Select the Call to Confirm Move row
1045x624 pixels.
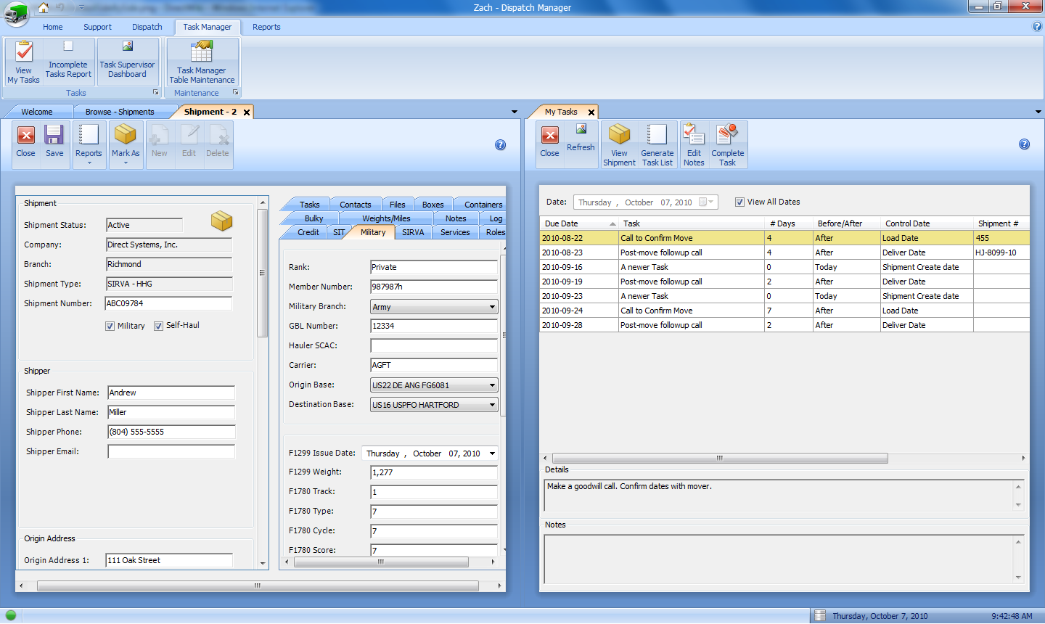pos(656,238)
